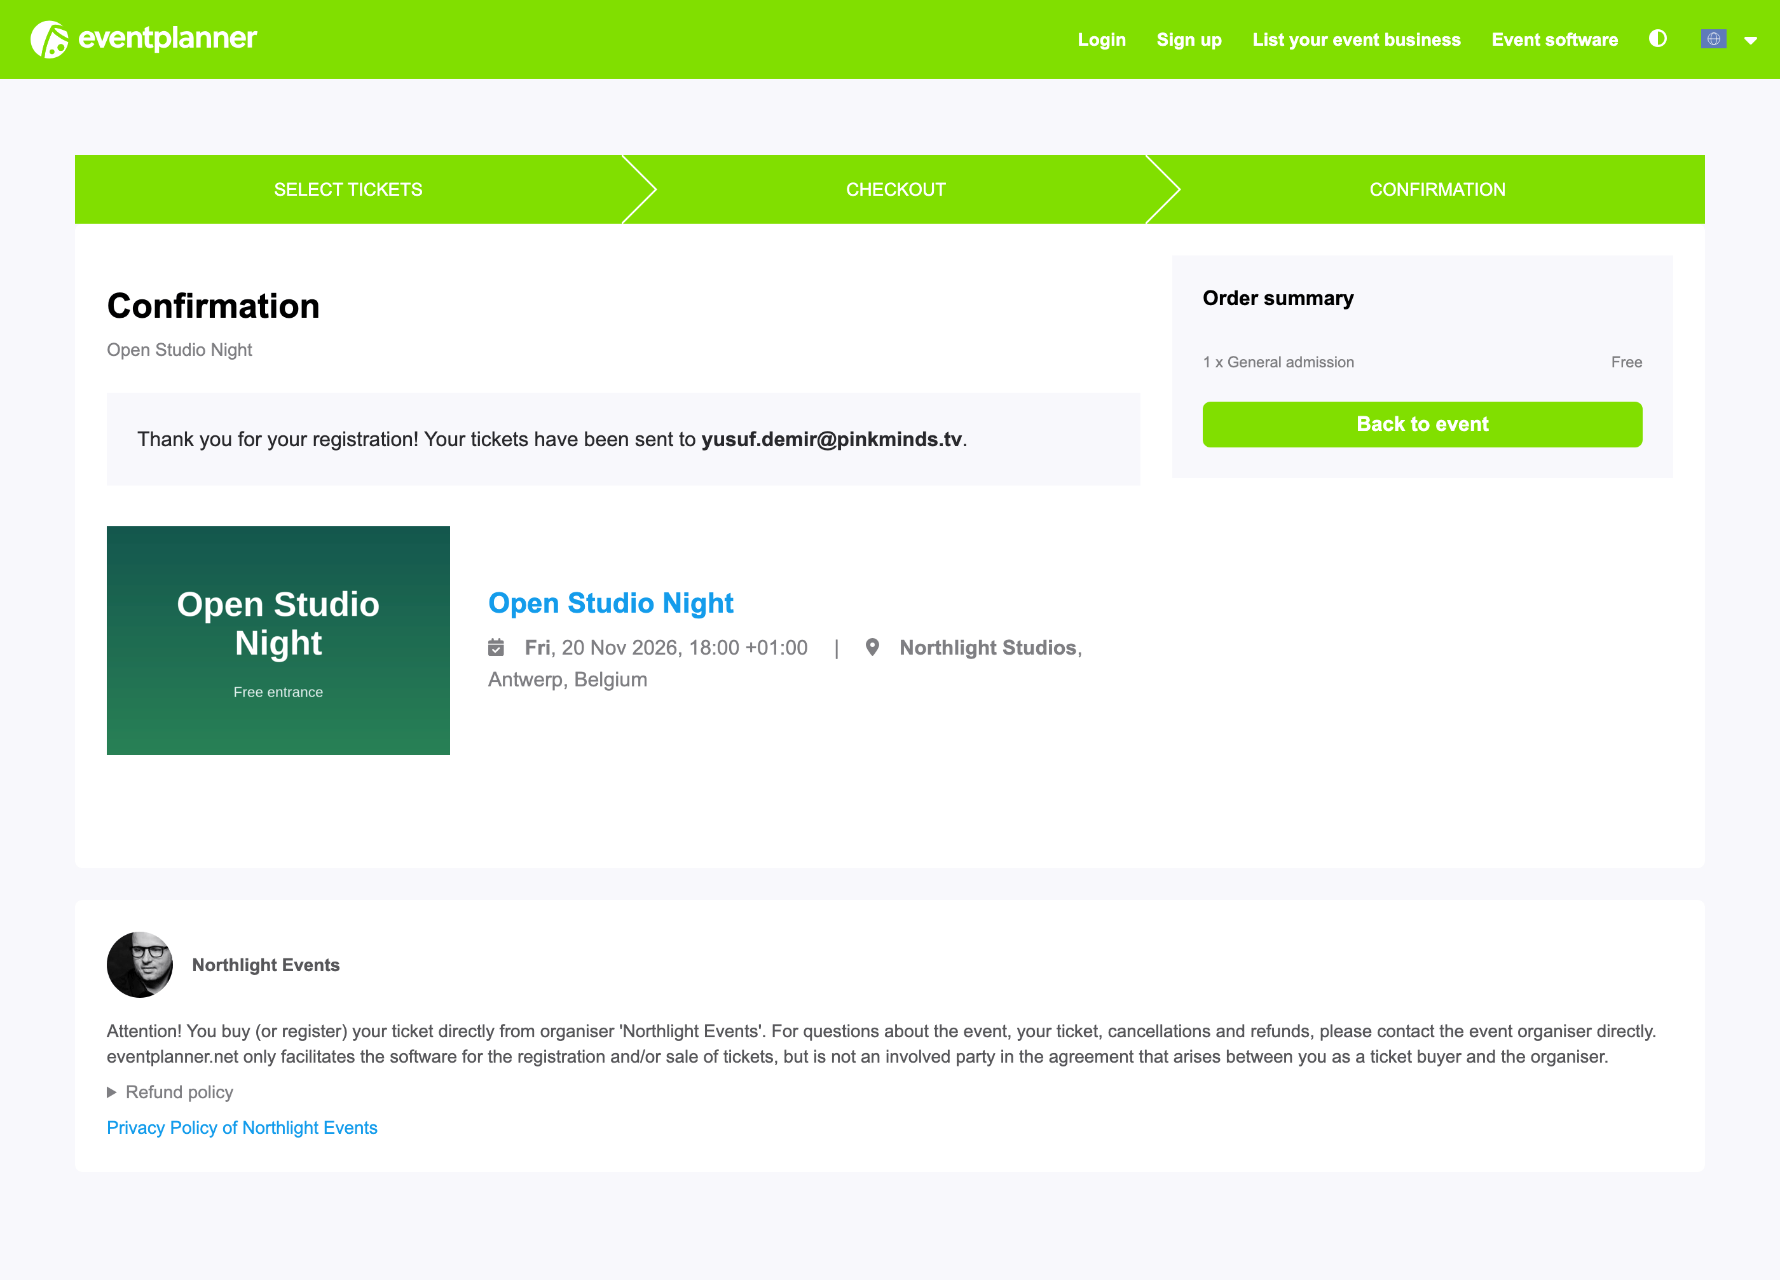Image resolution: width=1780 pixels, height=1280 pixels.
Task: Click the eventplanner logo icon
Action: click(x=50, y=39)
